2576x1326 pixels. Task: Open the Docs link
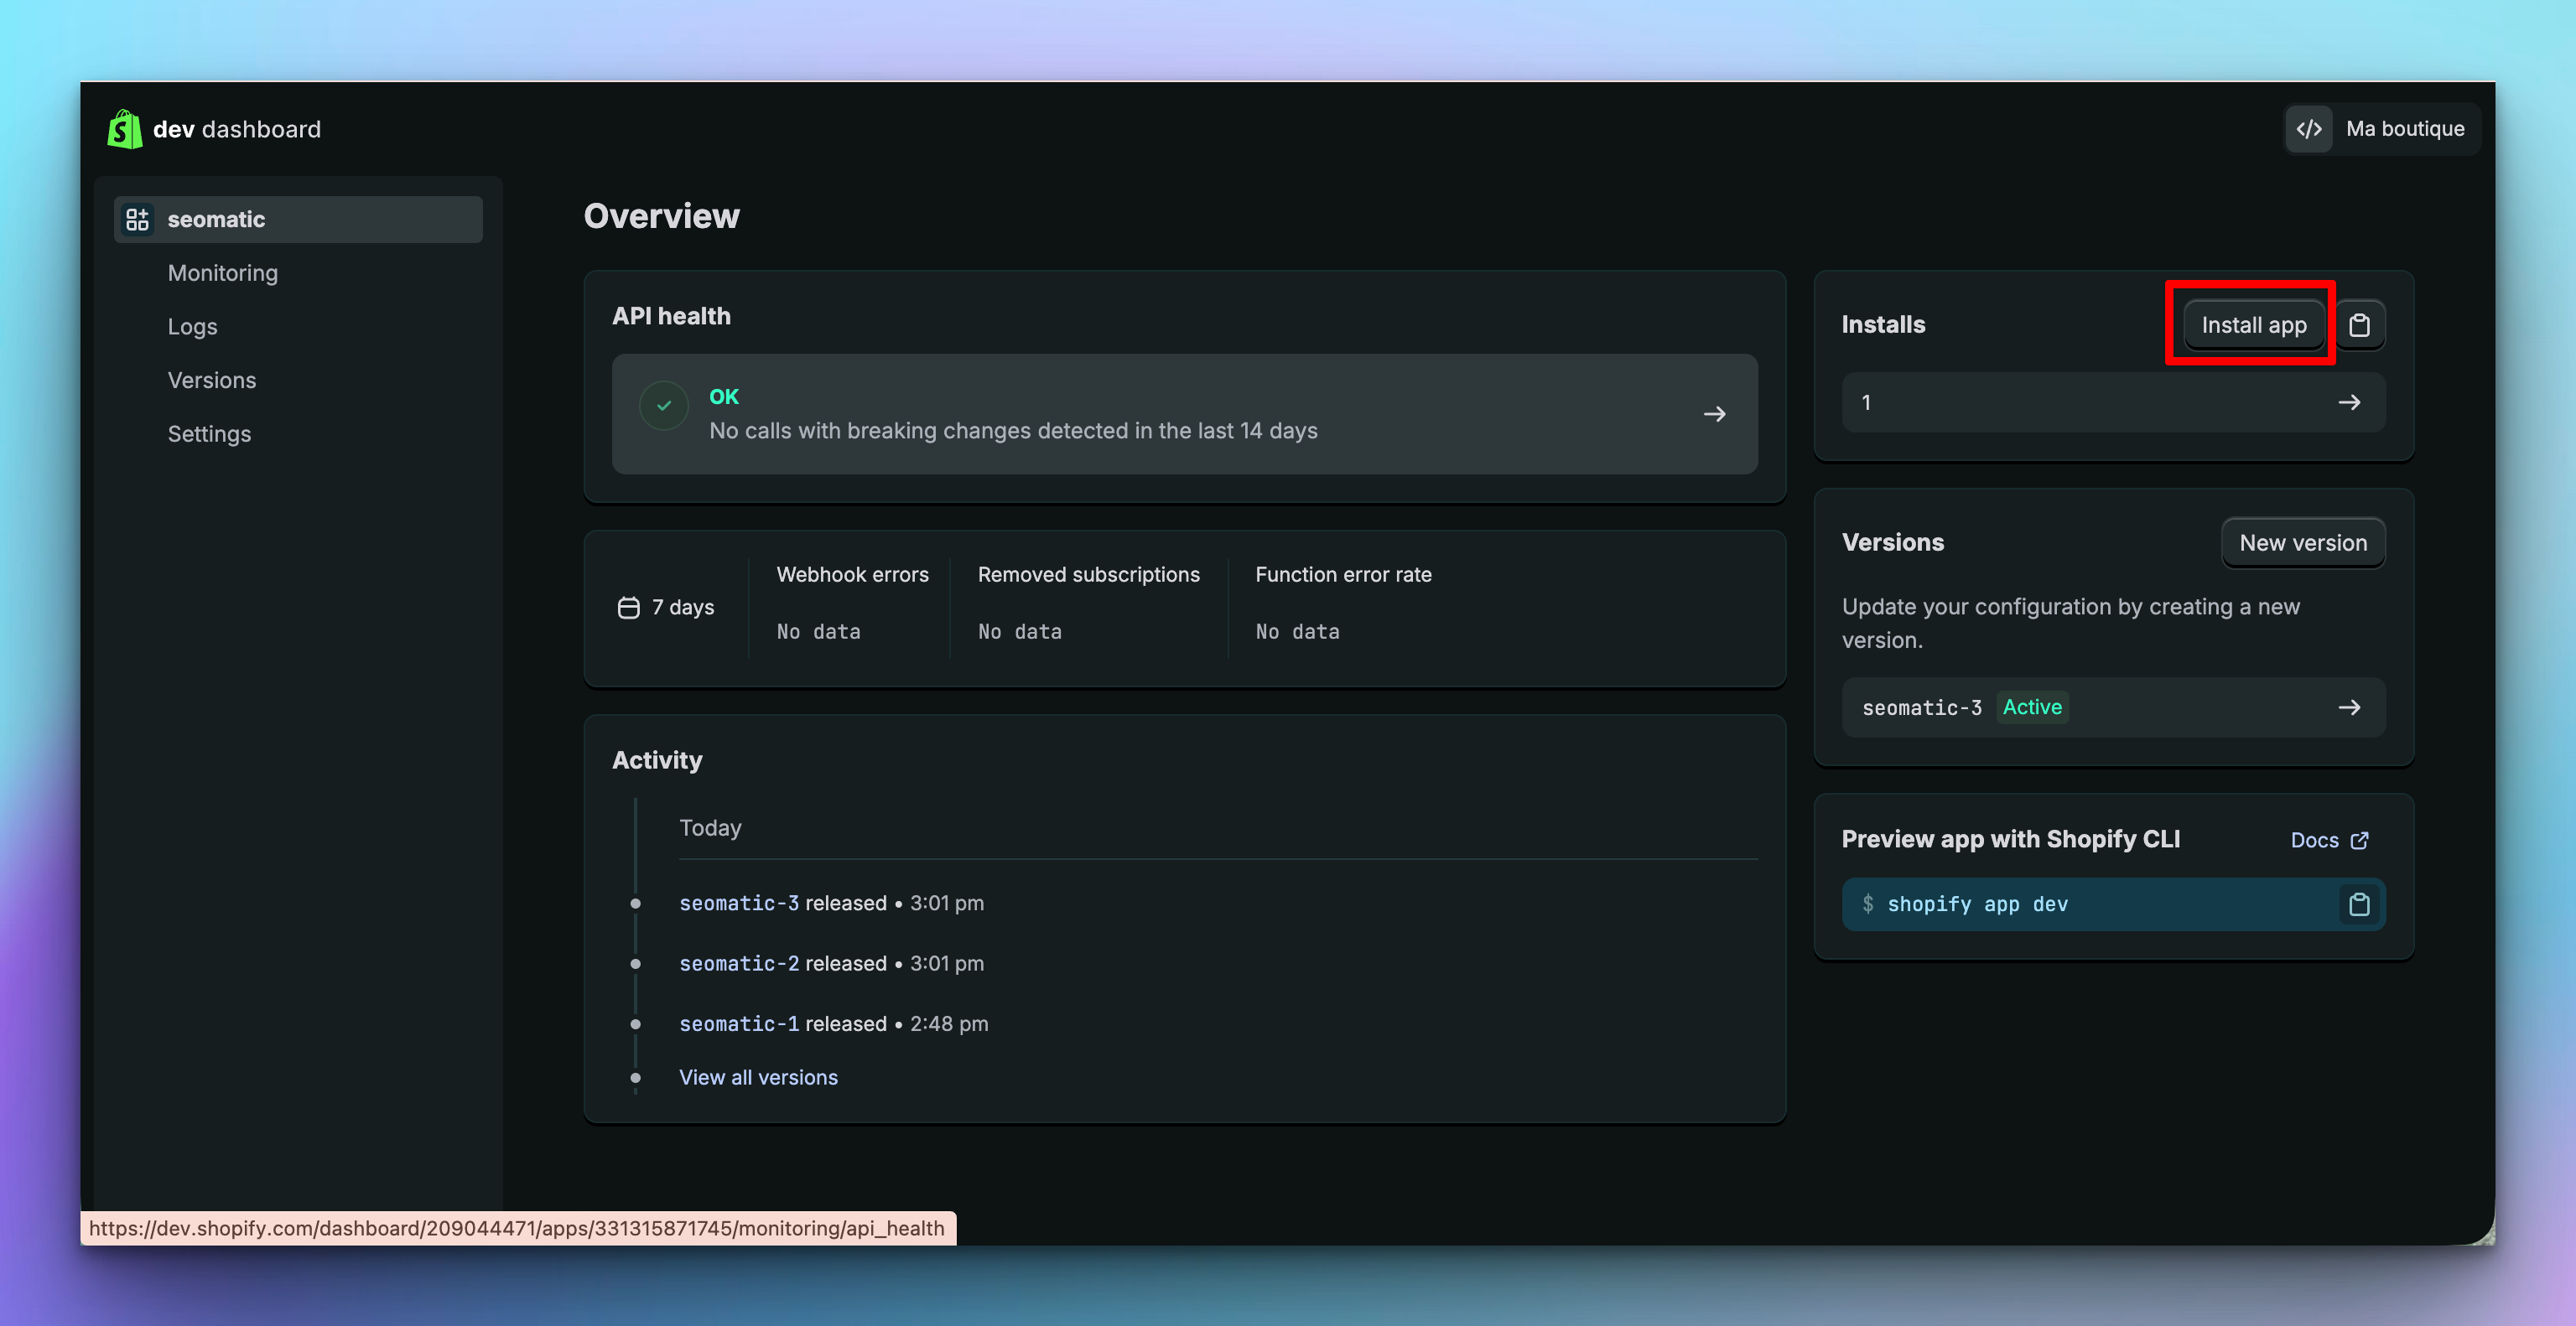tap(2329, 841)
